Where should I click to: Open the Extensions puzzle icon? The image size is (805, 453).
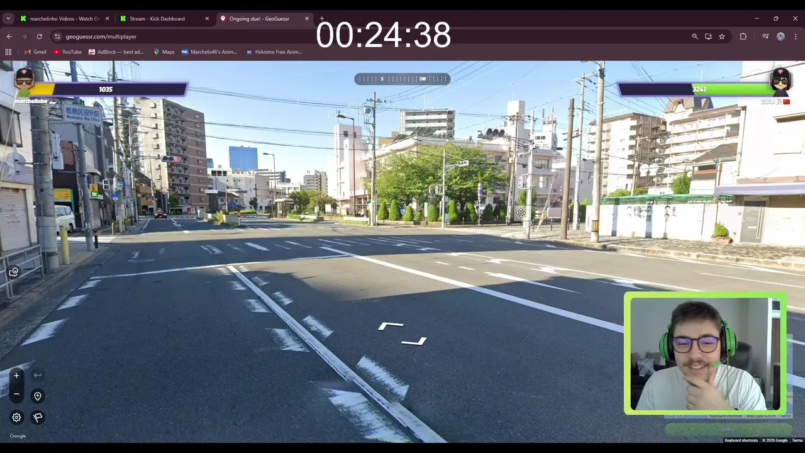743,36
